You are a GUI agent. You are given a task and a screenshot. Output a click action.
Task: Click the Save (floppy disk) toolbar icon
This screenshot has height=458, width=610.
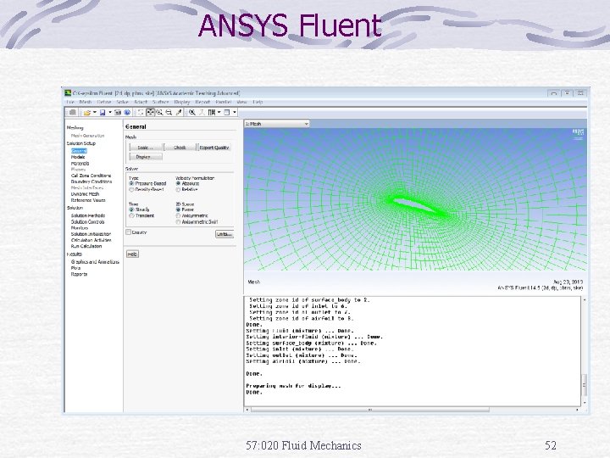tap(103, 113)
